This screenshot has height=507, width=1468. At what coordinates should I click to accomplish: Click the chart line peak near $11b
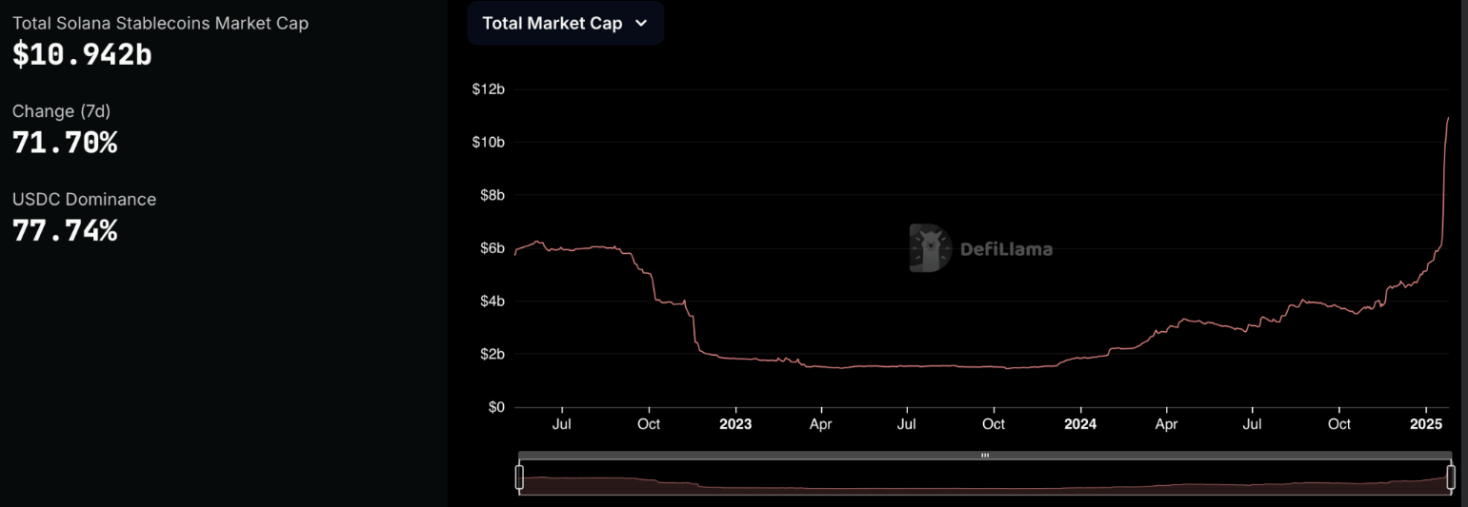(1448, 118)
